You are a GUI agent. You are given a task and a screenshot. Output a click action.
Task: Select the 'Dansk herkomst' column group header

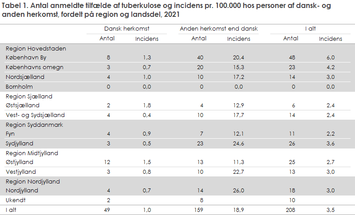pos(127,29)
